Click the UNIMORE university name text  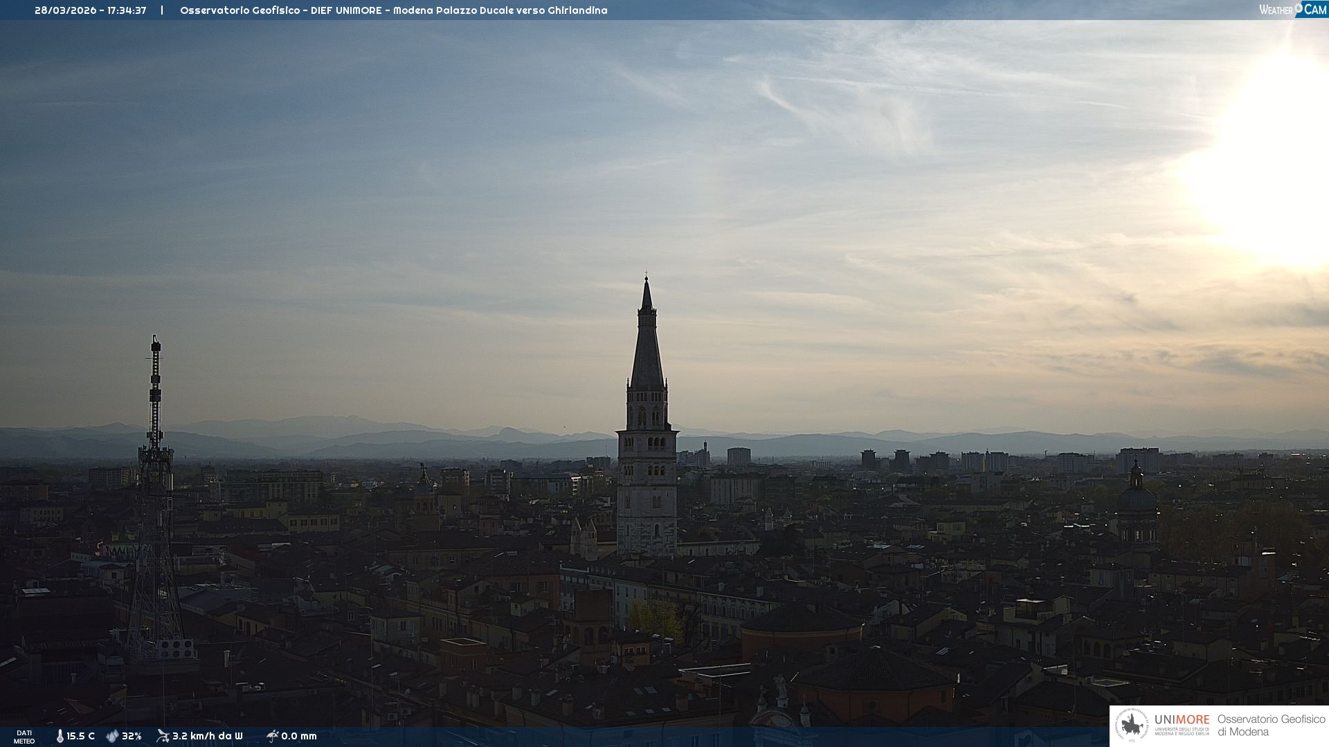click(x=1182, y=720)
